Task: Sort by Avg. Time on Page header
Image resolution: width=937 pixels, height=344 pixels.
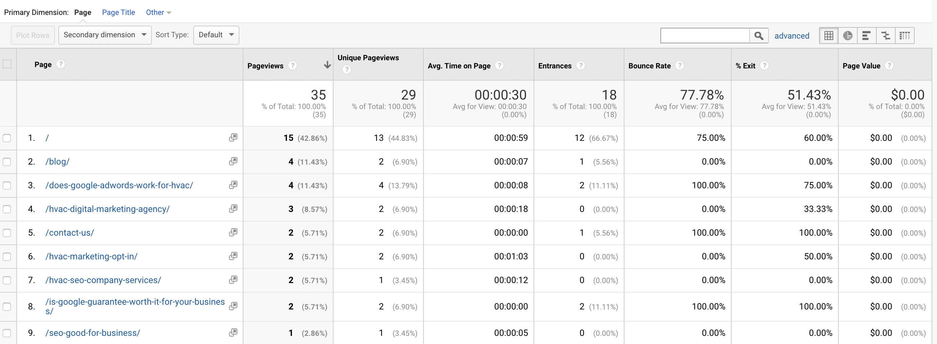Action: 459,66
